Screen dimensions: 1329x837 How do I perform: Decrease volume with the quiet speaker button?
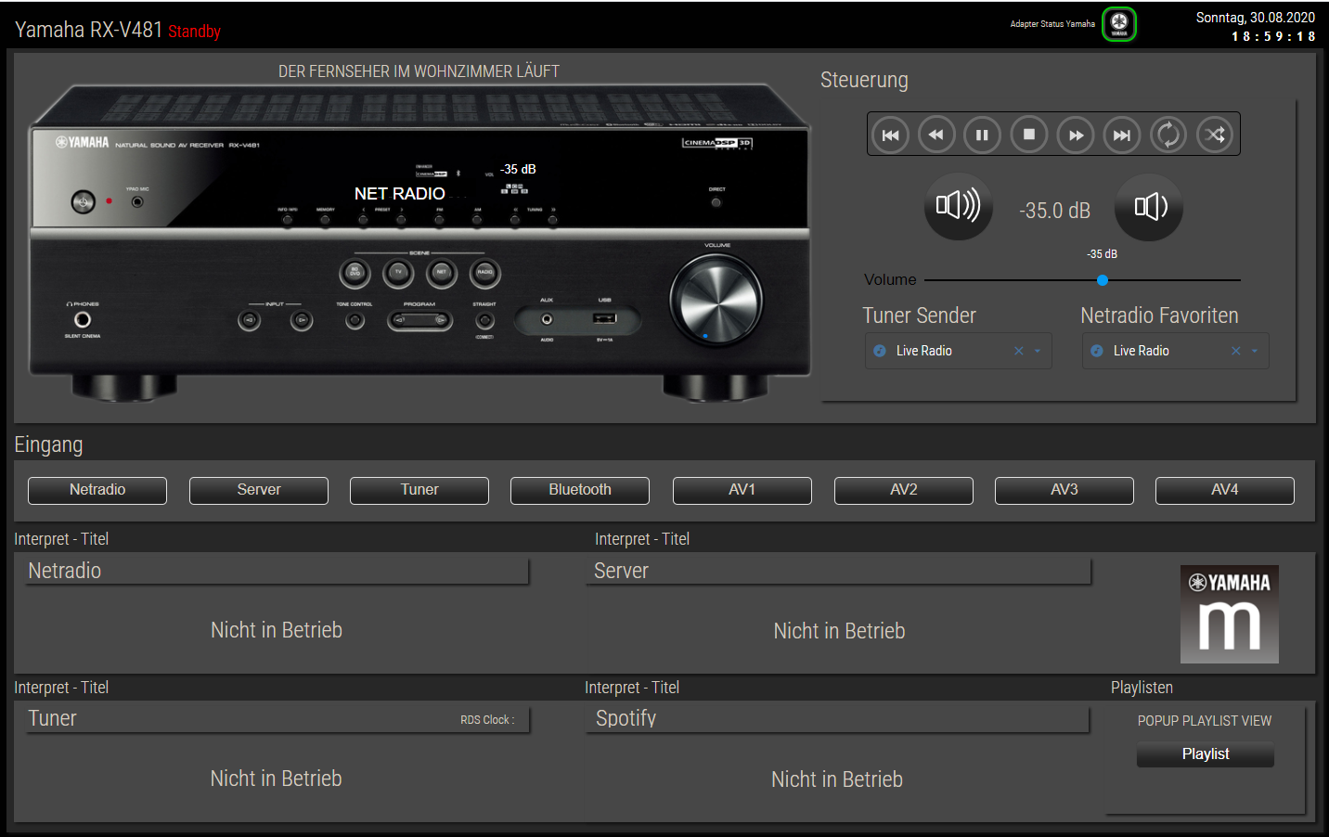(x=1149, y=207)
